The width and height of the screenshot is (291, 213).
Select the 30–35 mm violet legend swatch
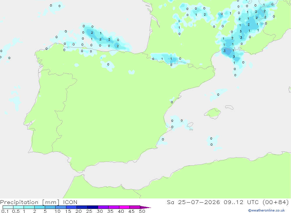click(103, 207)
